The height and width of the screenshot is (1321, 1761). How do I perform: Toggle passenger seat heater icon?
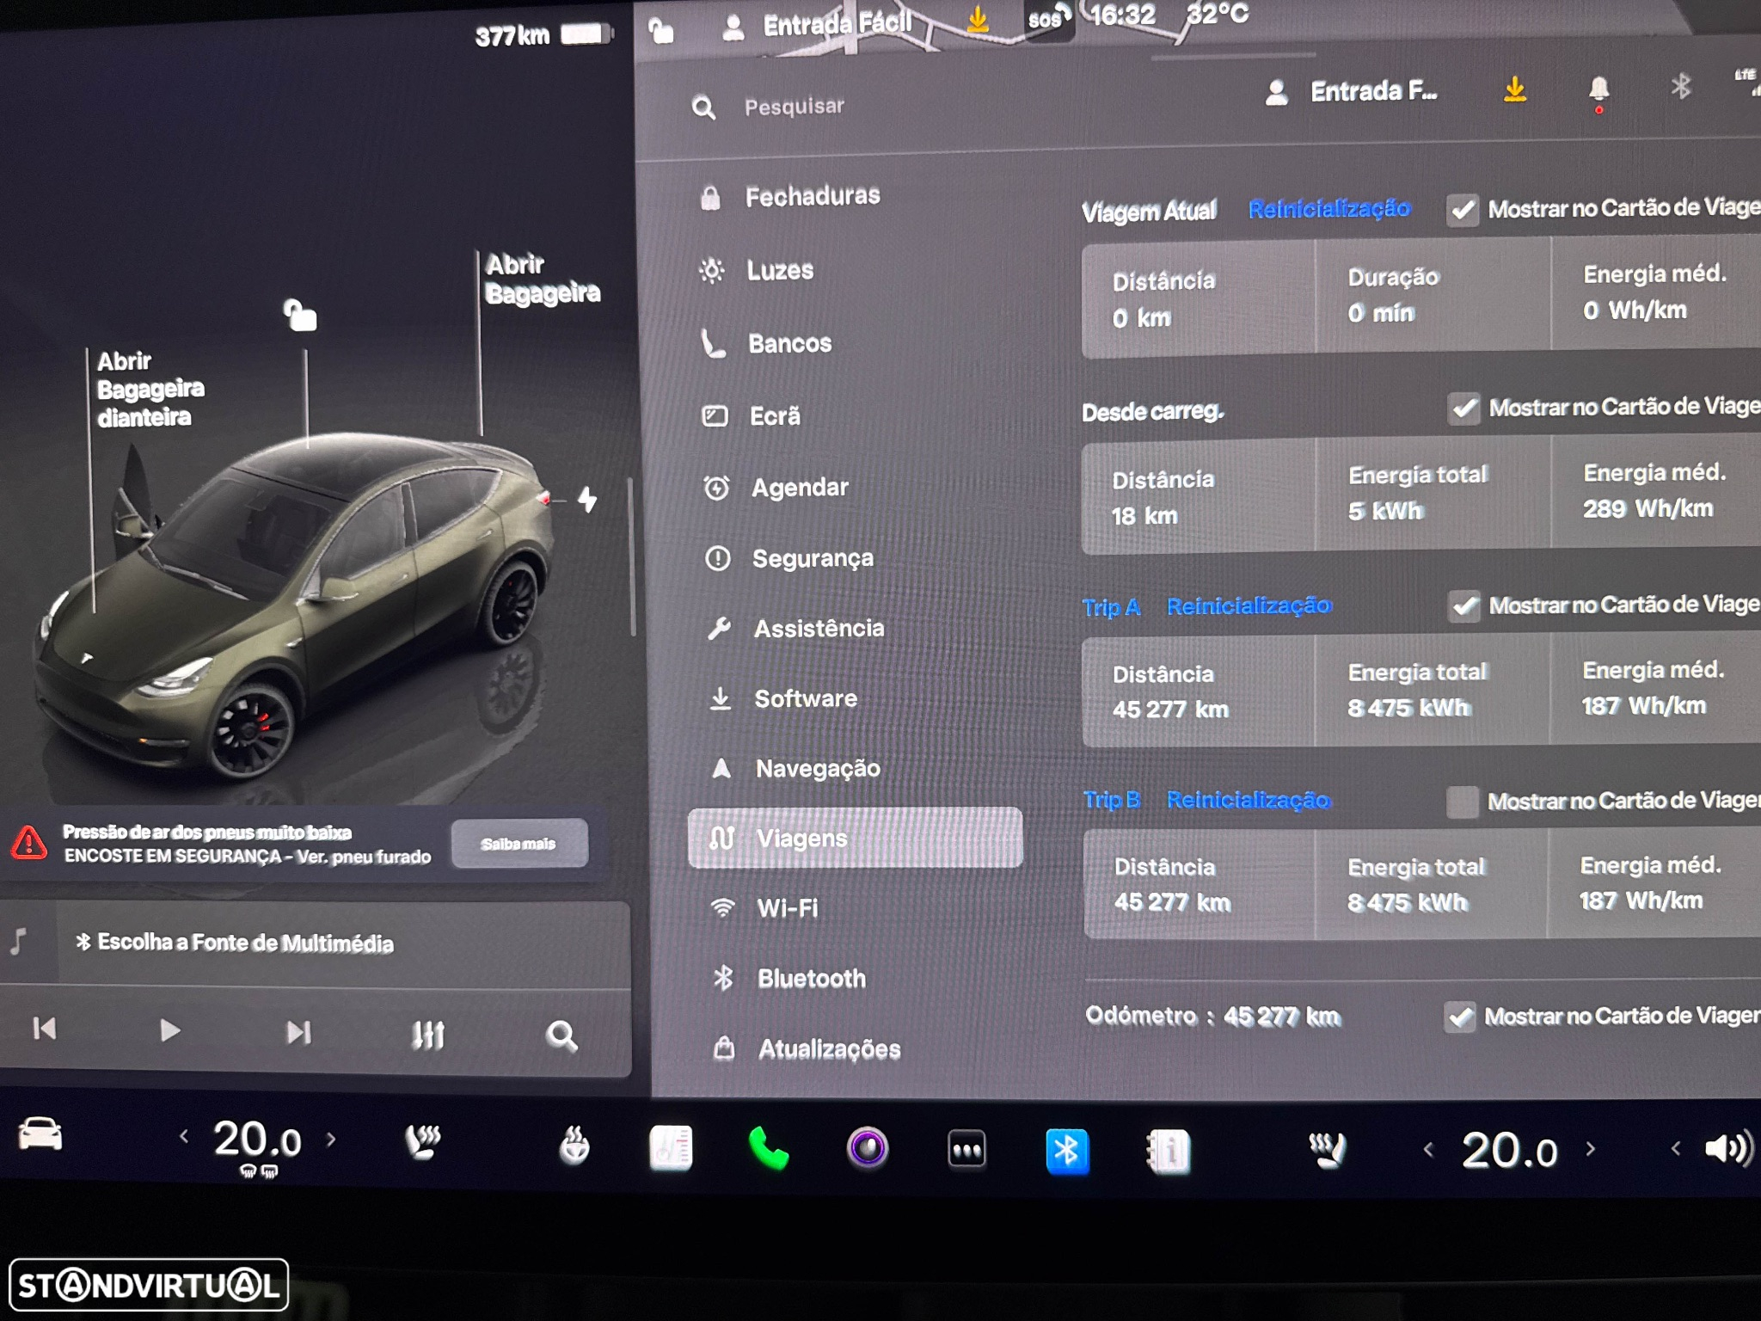pyautogui.click(x=1328, y=1150)
